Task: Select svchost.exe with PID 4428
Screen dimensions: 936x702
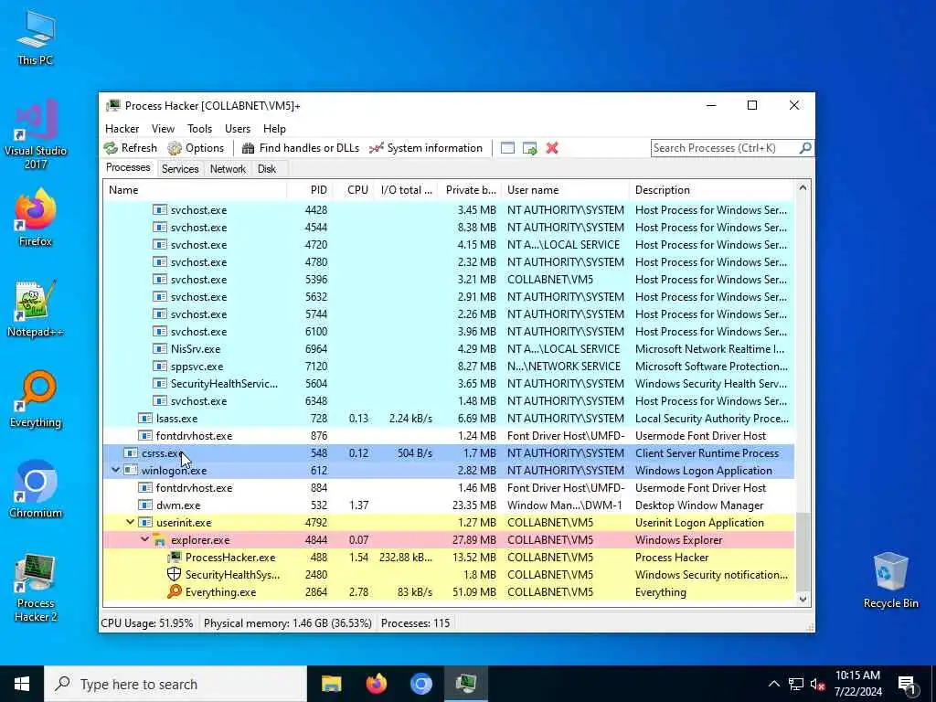Action: pyautogui.click(x=449, y=210)
